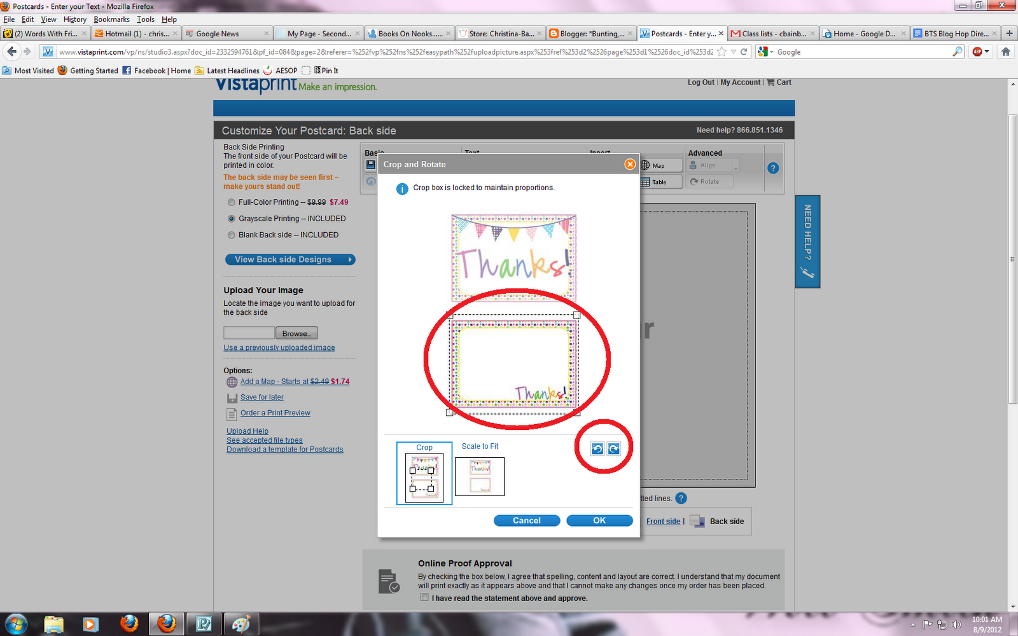The image size is (1018, 636).
Task: Click the Undo icon in Basic toolbar
Action: [371, 181]
